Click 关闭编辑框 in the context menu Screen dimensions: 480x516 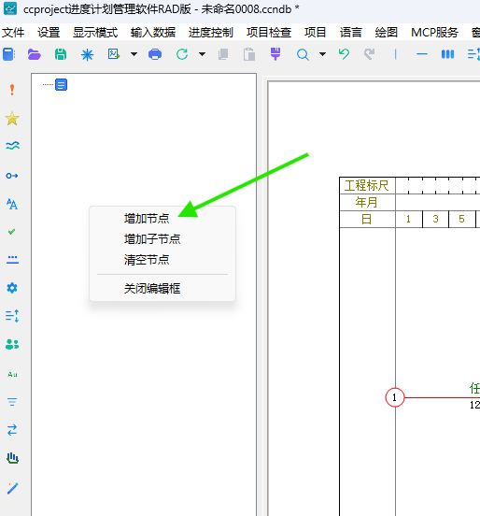point(152,289)
